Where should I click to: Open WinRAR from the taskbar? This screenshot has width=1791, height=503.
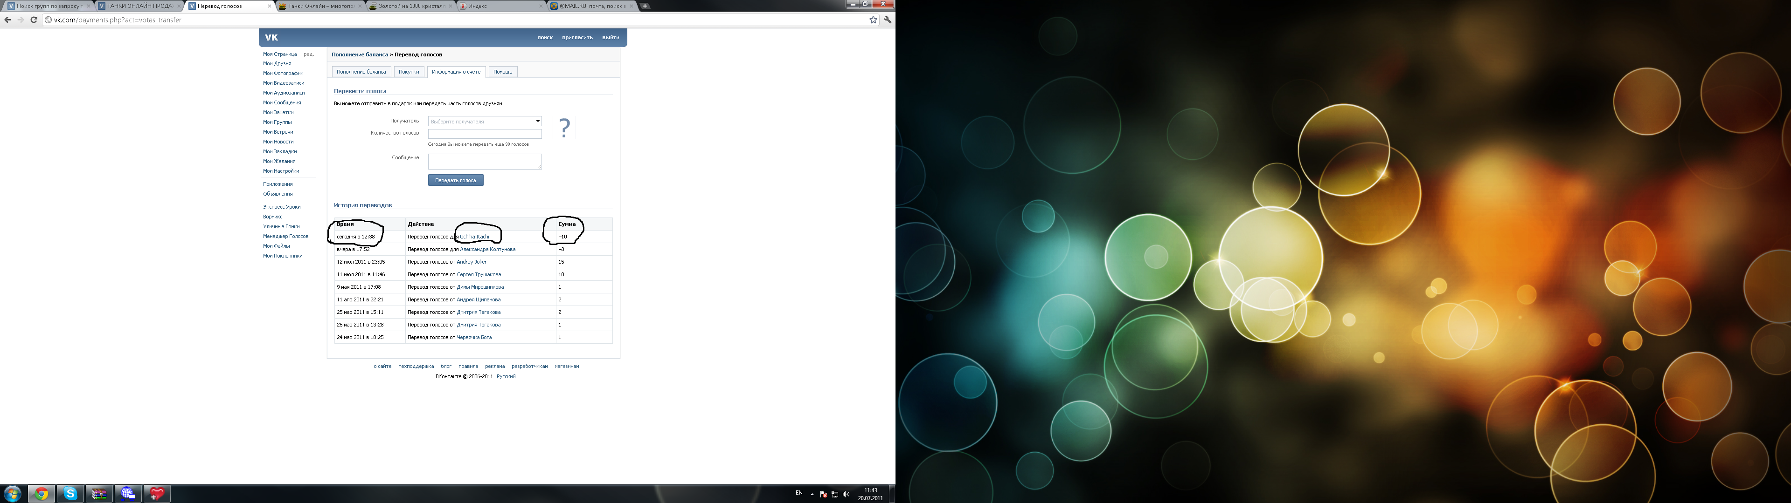pos(99,494)
